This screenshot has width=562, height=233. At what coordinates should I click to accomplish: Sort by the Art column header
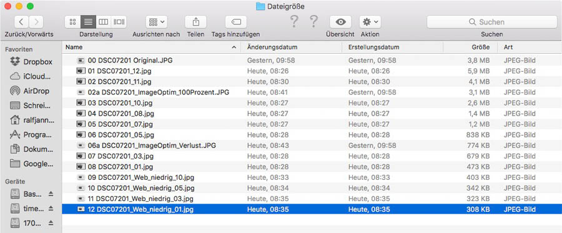tap(530, 47)
